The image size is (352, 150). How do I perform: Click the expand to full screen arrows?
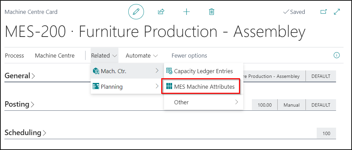337,12
